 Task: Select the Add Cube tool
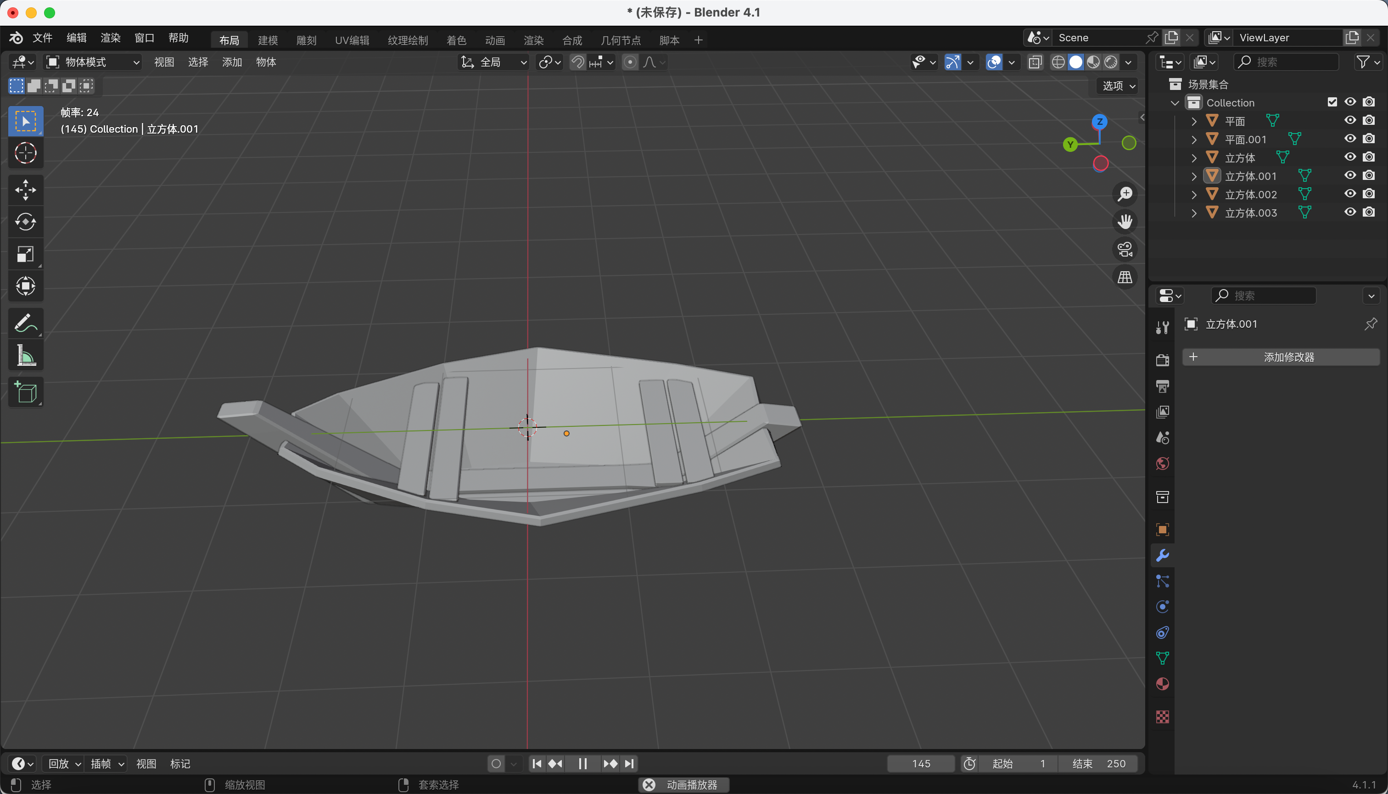click(26, 392)
